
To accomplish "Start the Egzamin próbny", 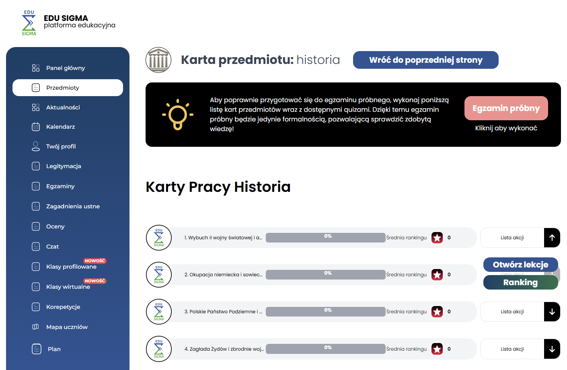I will (x=506, y=108).
